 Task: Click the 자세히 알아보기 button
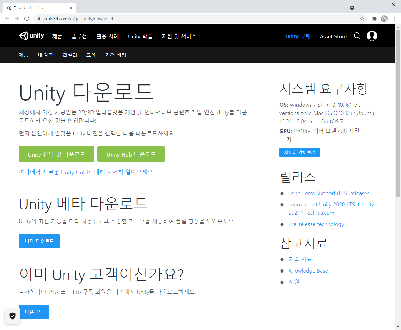[x=300, y=152]
